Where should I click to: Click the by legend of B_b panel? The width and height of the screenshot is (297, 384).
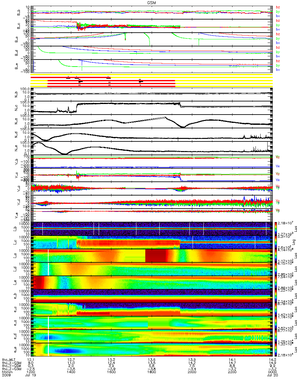(x=278, y=12)
